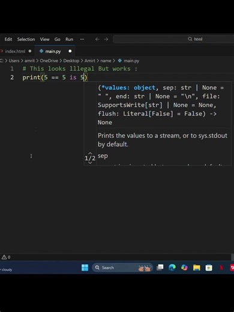Image resolution: width=234 pixels, height=312 pixels.
Task: Click line number 2 in the gutter
Action: click(x=12, y=77)
